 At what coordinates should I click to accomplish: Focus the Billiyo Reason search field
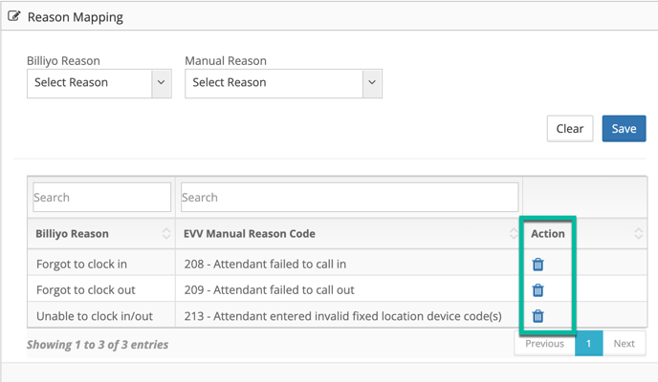pos(102,197)
